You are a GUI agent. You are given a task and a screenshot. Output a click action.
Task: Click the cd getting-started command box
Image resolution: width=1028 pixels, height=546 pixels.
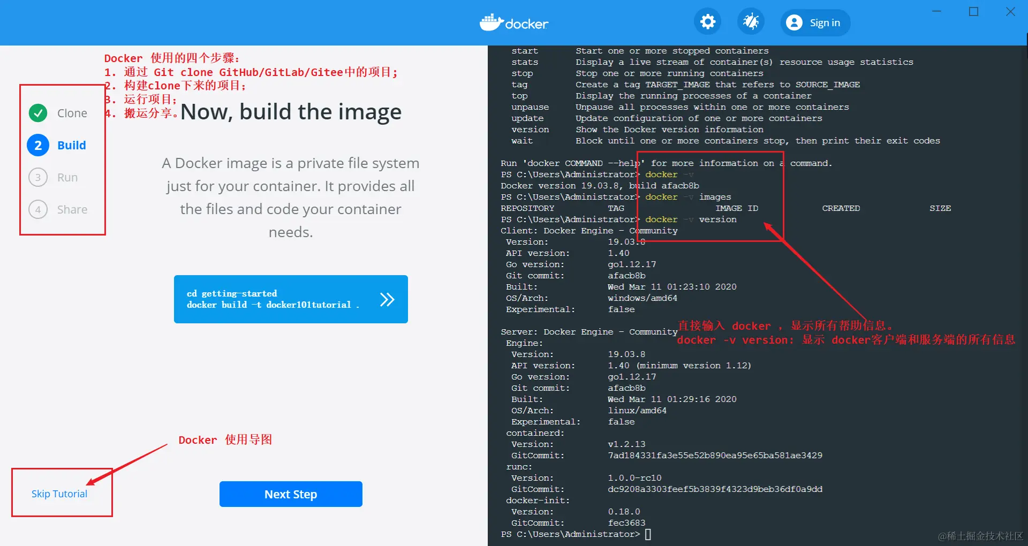tap(291, 299)
